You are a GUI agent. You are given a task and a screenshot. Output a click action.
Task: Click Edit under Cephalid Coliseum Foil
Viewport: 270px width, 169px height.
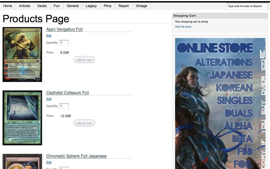click(x=49, y=99)
